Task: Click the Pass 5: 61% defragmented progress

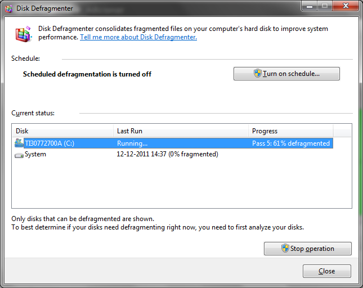Action: (x=290, y=143)
